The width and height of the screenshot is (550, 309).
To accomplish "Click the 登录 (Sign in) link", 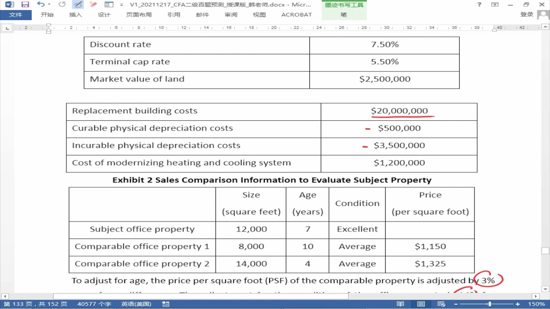I will point(526,15).
